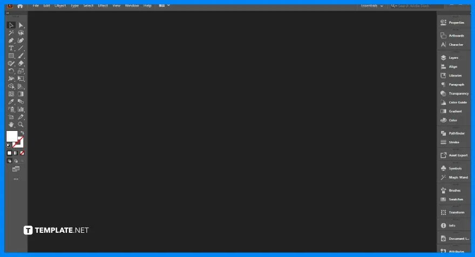The width and height of the screenshot is (475, 257).
Task: Select the Type tool
Action: coord(11,48)
